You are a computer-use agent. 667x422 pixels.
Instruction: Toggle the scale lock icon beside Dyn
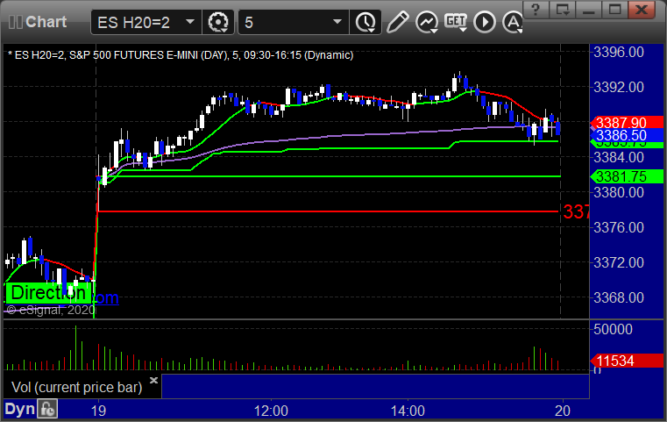pos(47,409)
